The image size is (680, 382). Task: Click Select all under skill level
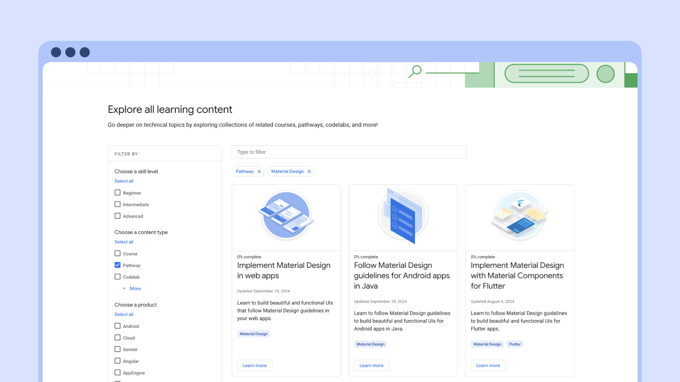click(x=124, y=181)
